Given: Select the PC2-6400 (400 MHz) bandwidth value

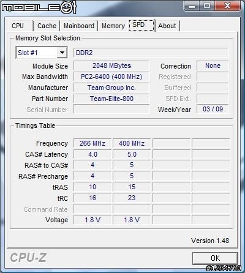Looking at the screenshot, I should click(111, 77).
